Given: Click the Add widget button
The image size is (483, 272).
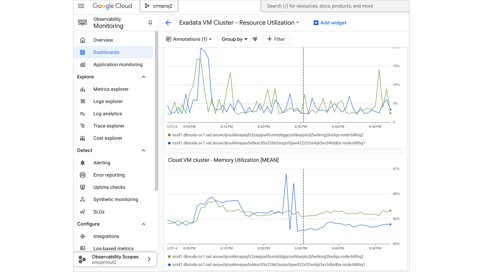Looking at the screenshot, I should [330, 23].
